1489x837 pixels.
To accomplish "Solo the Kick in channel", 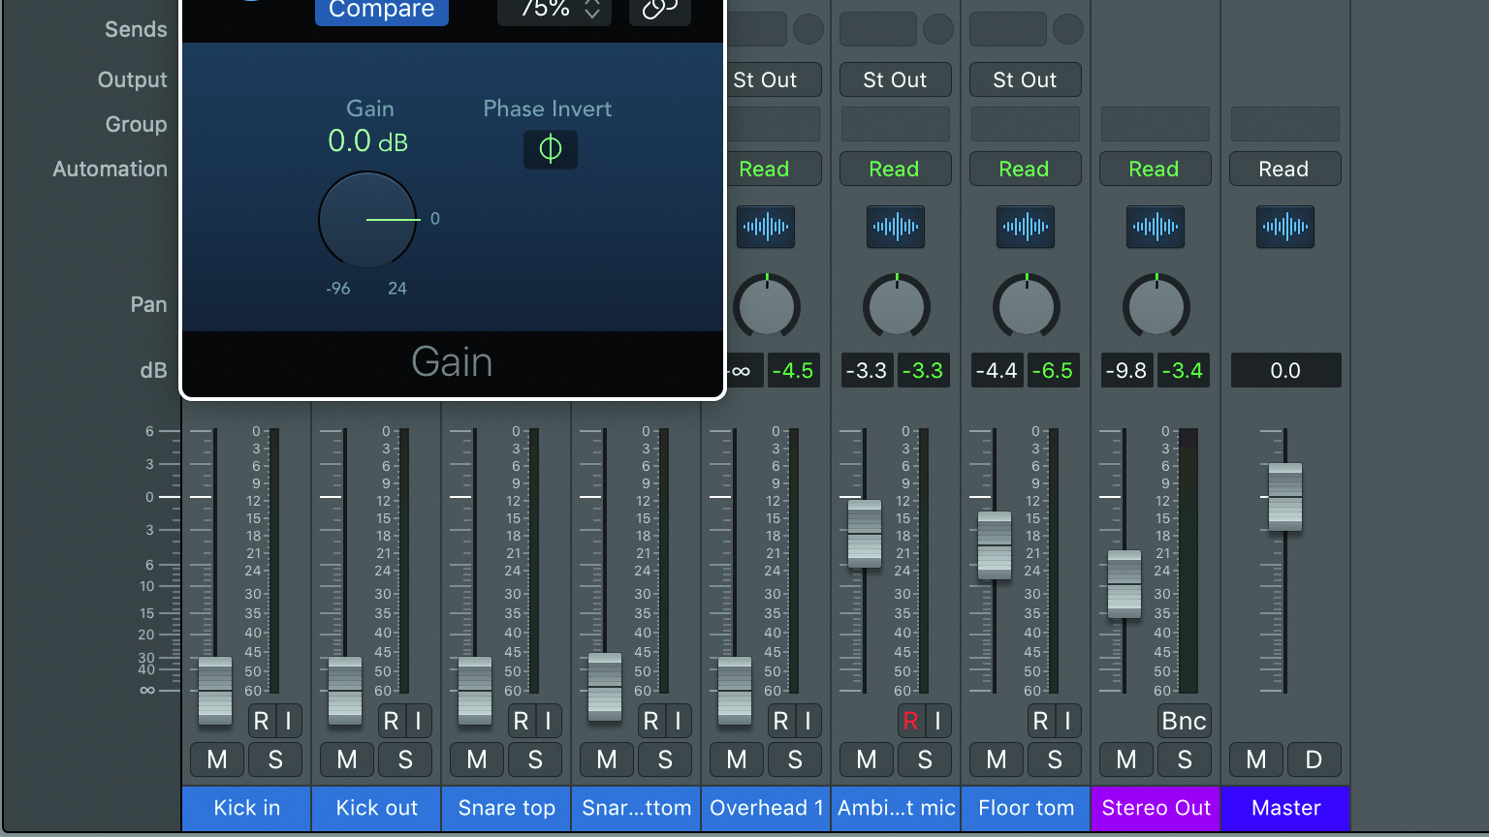I will tap(275, 759).
